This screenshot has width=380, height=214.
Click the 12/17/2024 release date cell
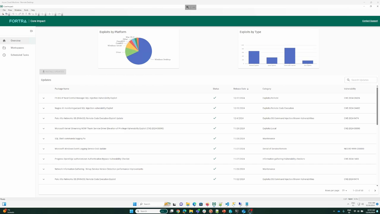(x=239, y=98)
